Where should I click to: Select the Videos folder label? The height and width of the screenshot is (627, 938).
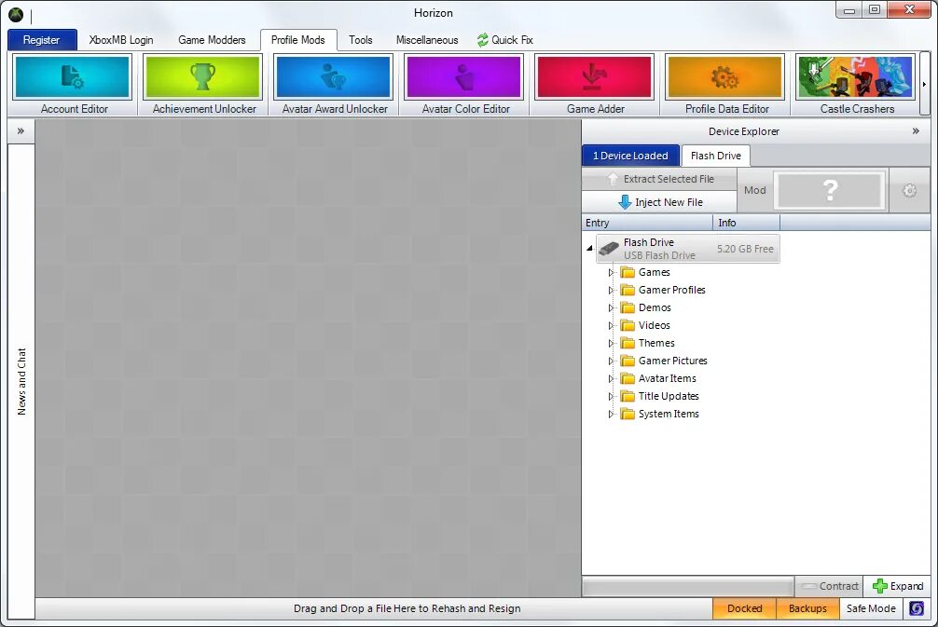654,326
